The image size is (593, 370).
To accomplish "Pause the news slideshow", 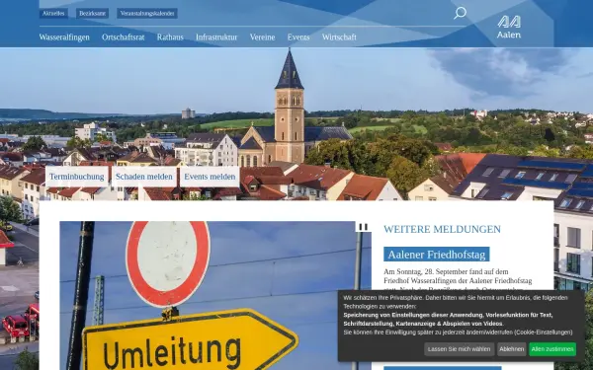I will [x=363, y=227].
